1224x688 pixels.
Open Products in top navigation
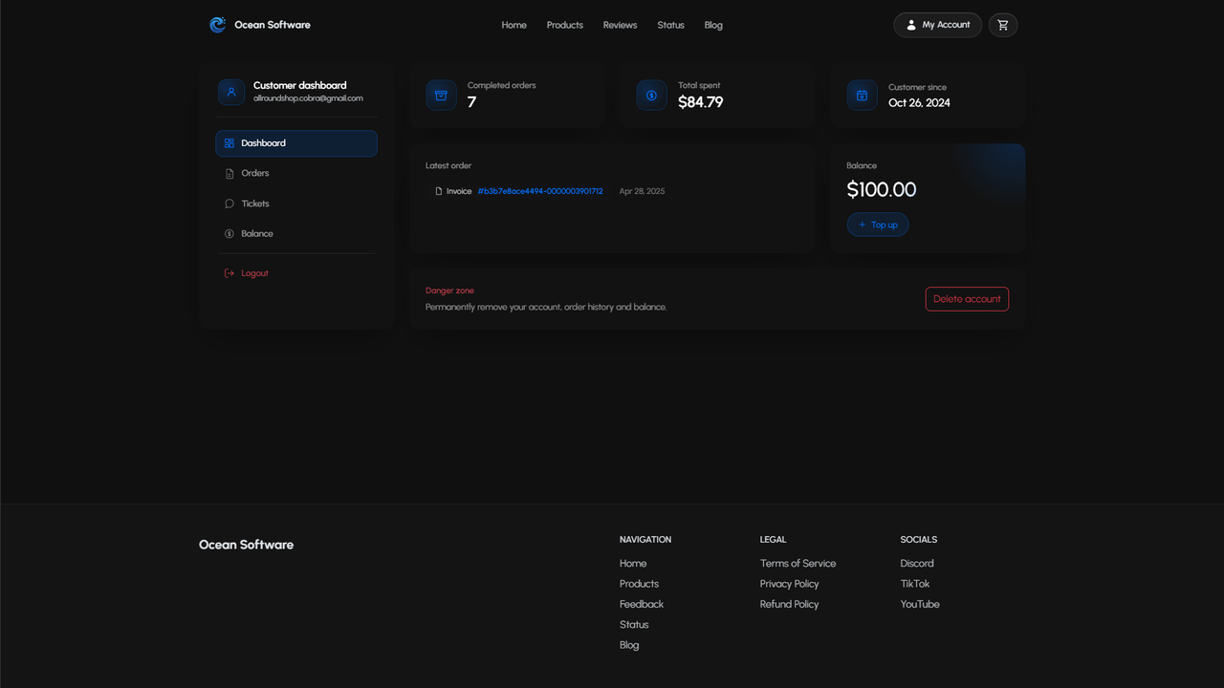coord(565,25)
